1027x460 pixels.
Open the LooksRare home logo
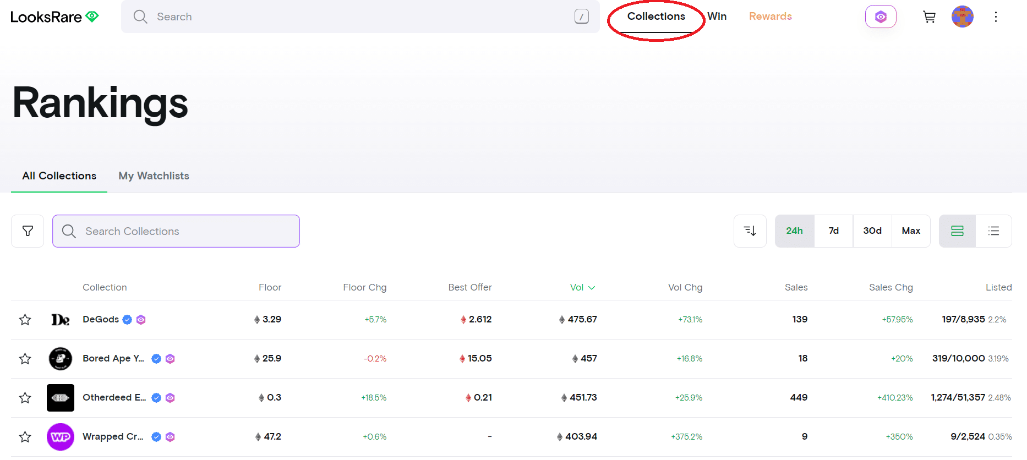(x=54, y=17)
